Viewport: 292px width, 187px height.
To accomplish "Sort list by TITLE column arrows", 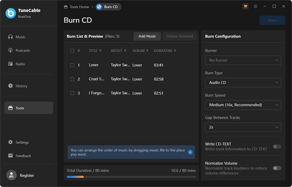I will pyautogui.click(x=100, y=51).
